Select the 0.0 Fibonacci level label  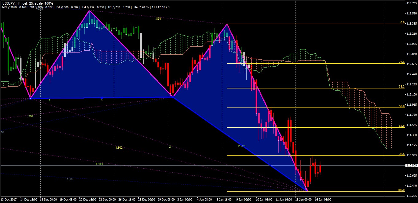(x=402, y=22)
